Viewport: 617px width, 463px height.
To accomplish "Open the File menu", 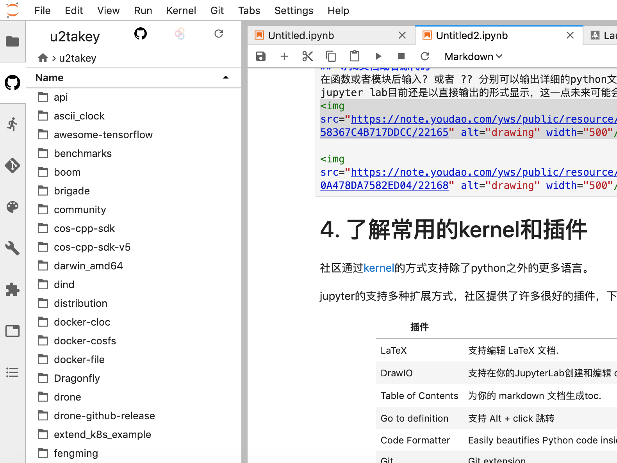I will tap(43, 11).
